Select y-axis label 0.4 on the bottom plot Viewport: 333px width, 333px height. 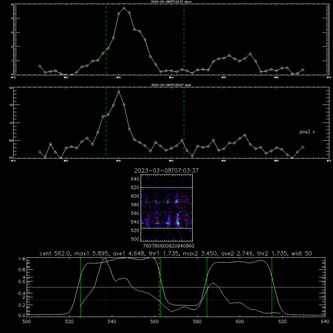click(22, 293)
